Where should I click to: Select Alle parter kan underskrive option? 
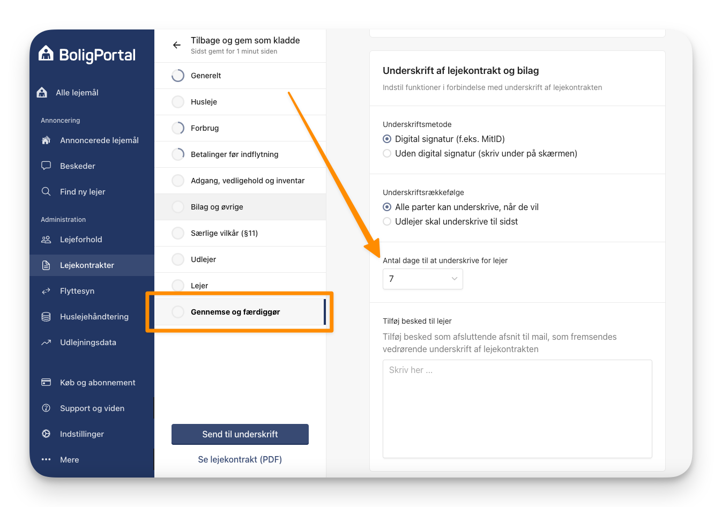tap(387, 207)
